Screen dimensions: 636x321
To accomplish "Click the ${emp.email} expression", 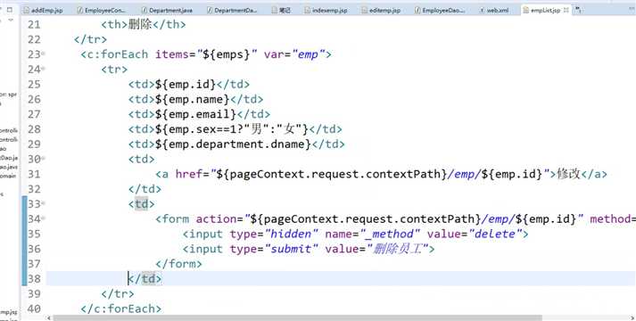I will tap(195, 114).
